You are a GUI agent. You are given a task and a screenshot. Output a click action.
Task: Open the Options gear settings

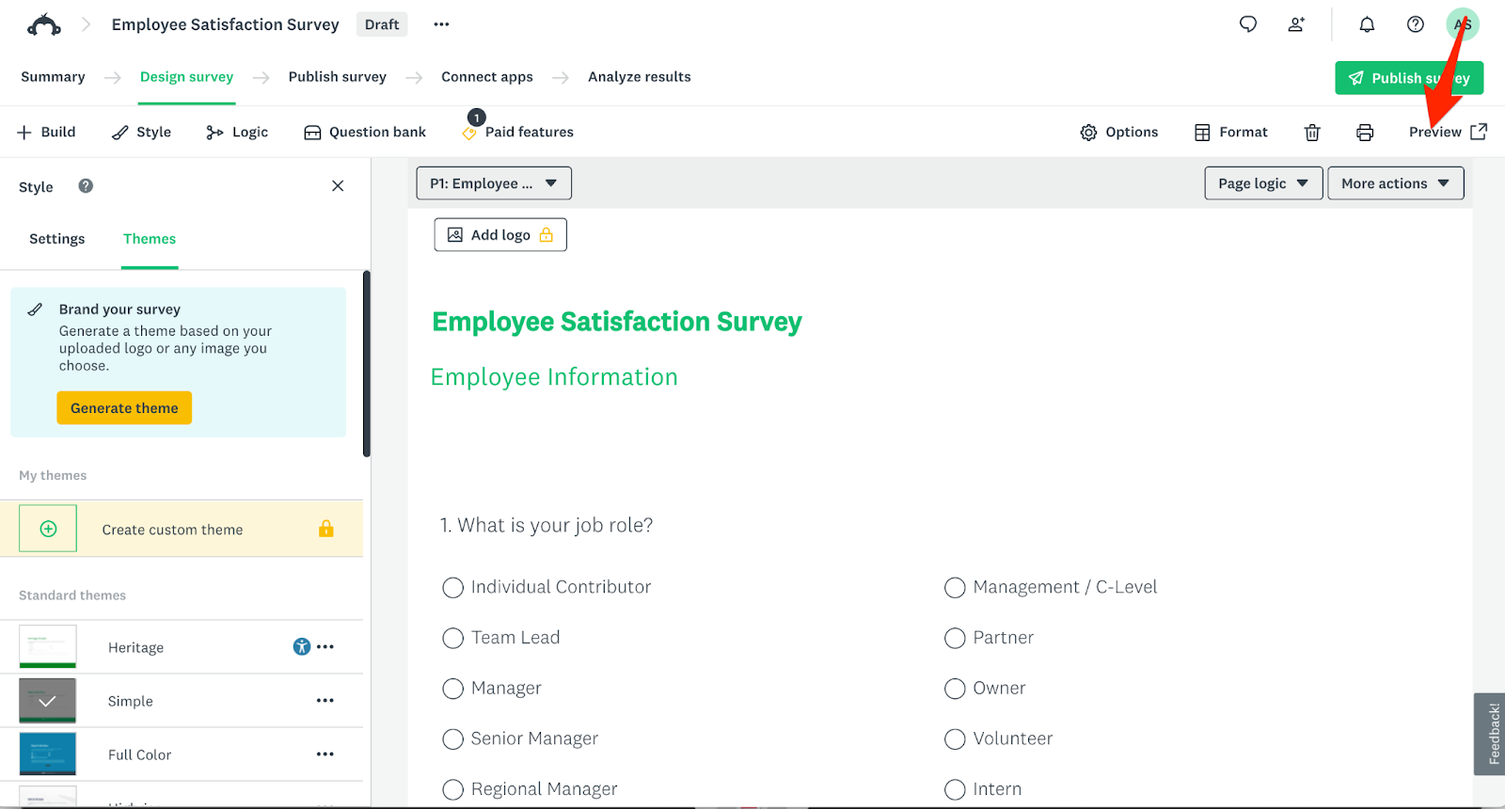click(1119, 133)
